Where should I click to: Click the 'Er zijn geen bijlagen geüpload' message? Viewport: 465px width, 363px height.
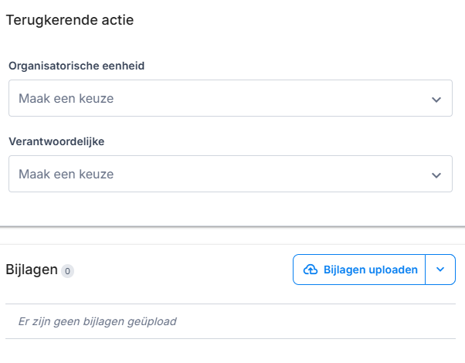97,321
